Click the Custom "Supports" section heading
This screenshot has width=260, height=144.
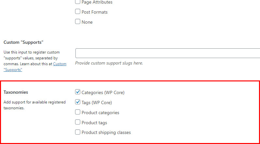(23, 42)
